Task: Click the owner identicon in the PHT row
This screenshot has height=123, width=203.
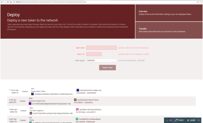Action: pos(78,90)
